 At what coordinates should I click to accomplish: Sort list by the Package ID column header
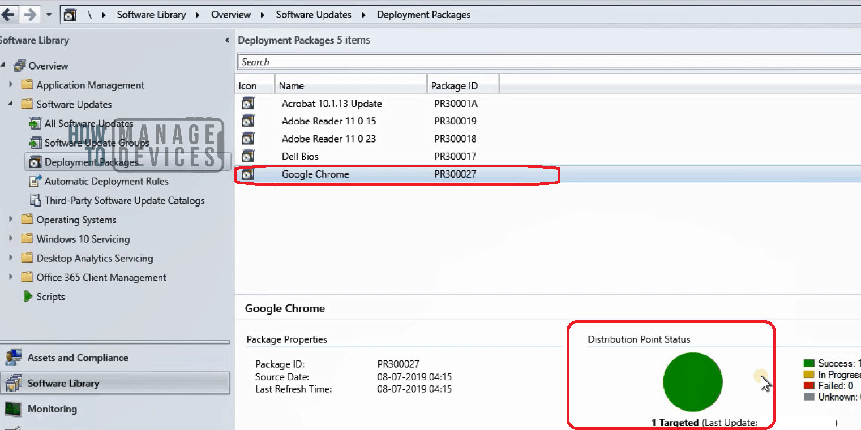point(463,86)
